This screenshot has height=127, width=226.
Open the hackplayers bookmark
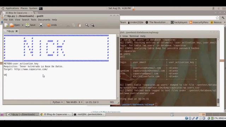pyautogui.click(x=179, y=23)
